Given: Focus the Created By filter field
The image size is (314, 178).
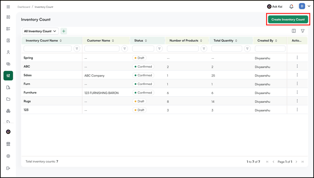Looking at the screenshot, I should pyautogui.click(x=270, y=48).
